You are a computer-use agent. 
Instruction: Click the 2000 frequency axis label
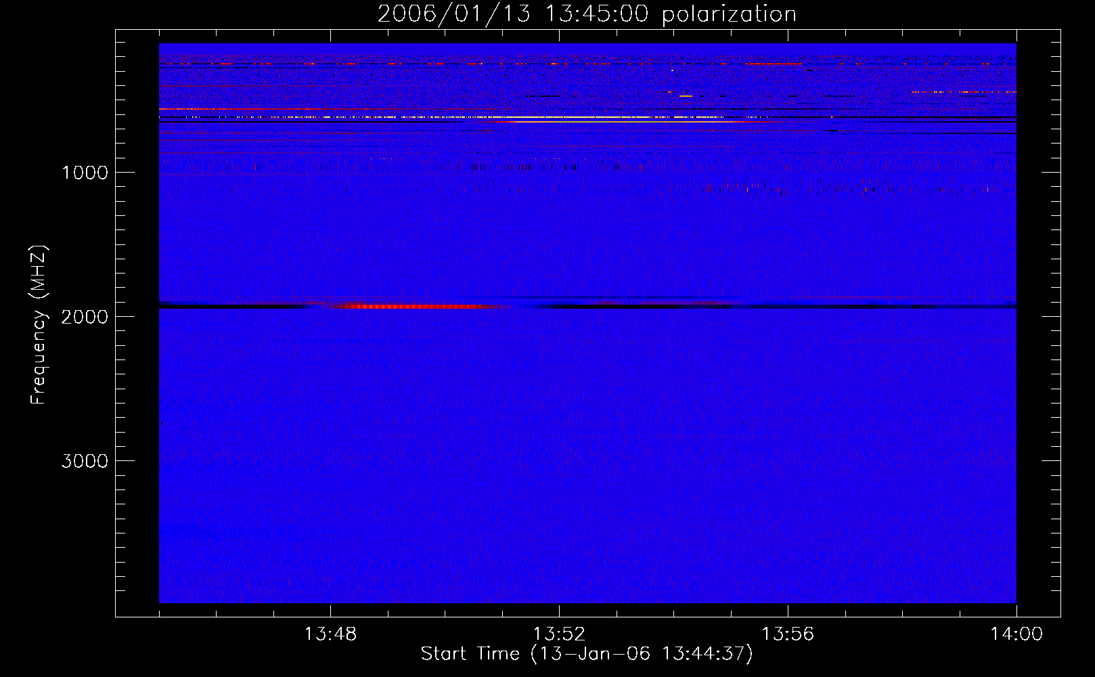click(85, 317)
